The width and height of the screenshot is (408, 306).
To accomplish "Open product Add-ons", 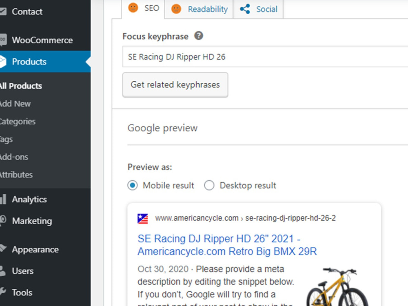I will click(14, 157).
